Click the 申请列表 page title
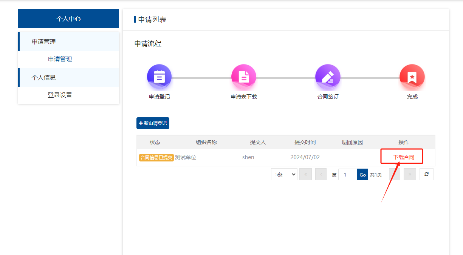This screenshot has height=255, width=463. (x=152, y=20)
